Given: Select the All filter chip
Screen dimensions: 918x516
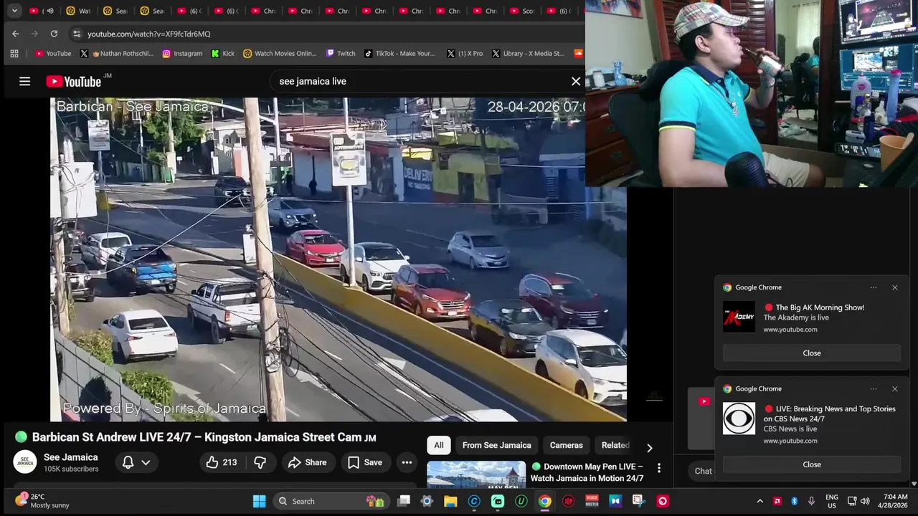Looking at the screenshot, I should pyautogui.click(x=439, y=445).
